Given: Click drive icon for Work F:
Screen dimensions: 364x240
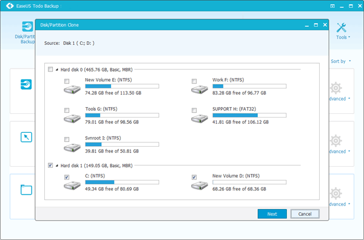Looking at the screenshot, I should [200, 90].
